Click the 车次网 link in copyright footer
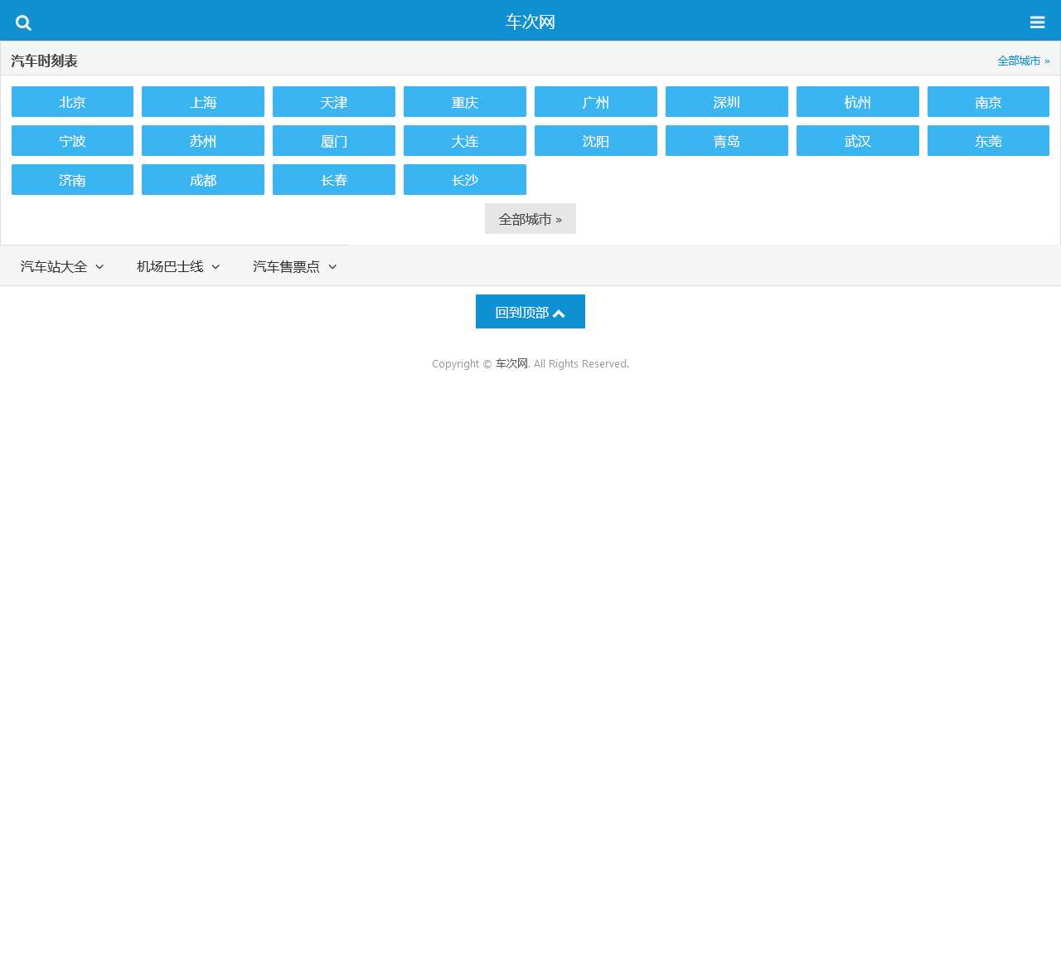Image resolution: width=1061 pixels, height=968 pixels. [x=511, y=363]
